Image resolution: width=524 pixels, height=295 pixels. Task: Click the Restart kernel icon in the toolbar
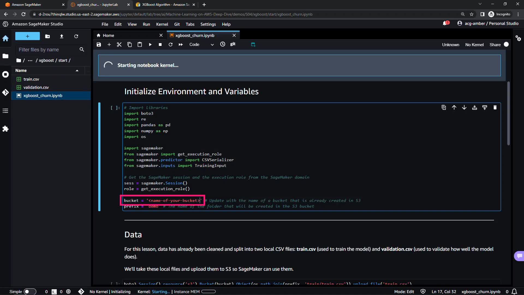[x=171, y=45]
